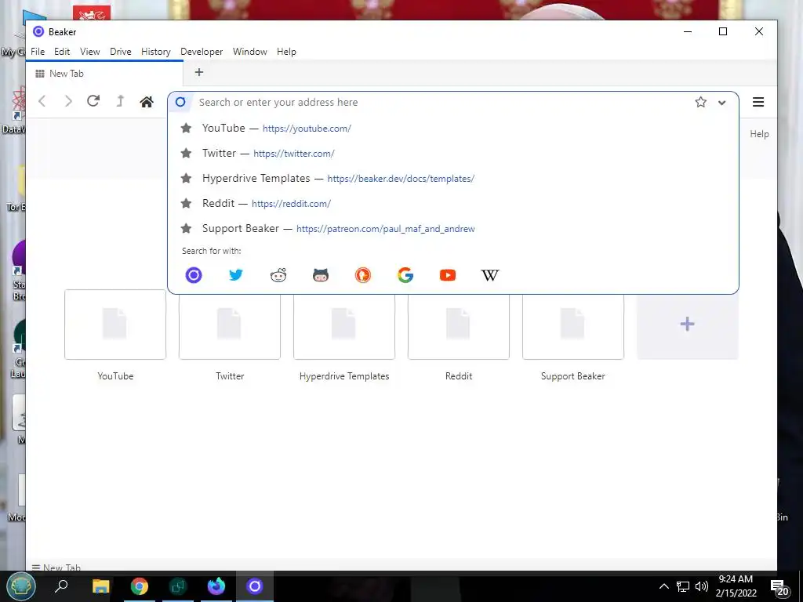Viewport: 803px width, 602px height.
Task: Click the Beaker site icon in address bar
Action: (x=180, y=102)
